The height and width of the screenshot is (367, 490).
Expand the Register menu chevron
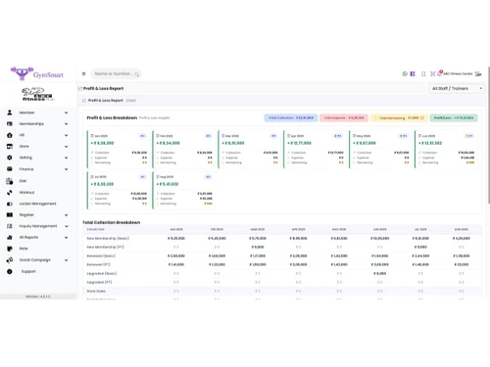66,215
